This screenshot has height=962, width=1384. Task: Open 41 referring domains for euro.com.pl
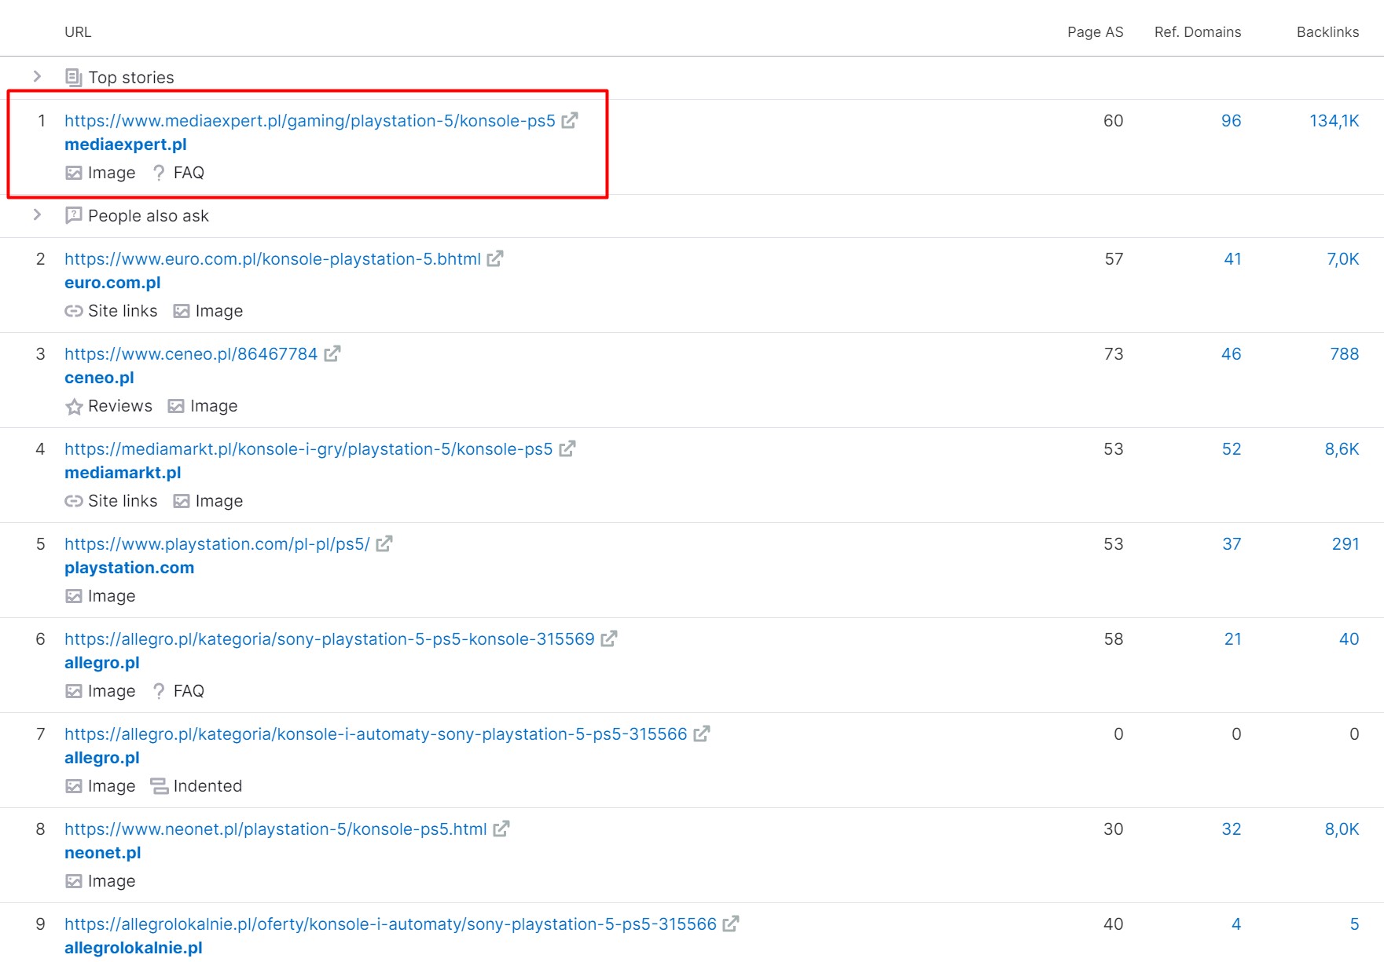click(1232, 259)
